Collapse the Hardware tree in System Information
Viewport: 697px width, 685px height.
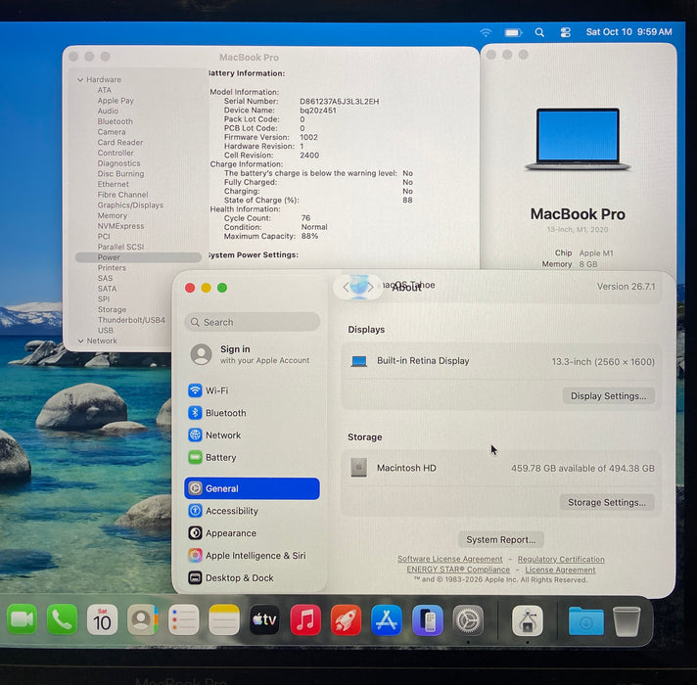pos(80,80)
